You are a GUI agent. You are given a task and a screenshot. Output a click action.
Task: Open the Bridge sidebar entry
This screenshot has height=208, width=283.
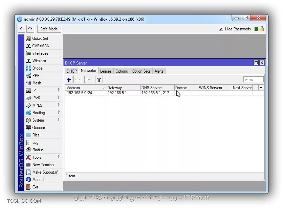(37, 68)
